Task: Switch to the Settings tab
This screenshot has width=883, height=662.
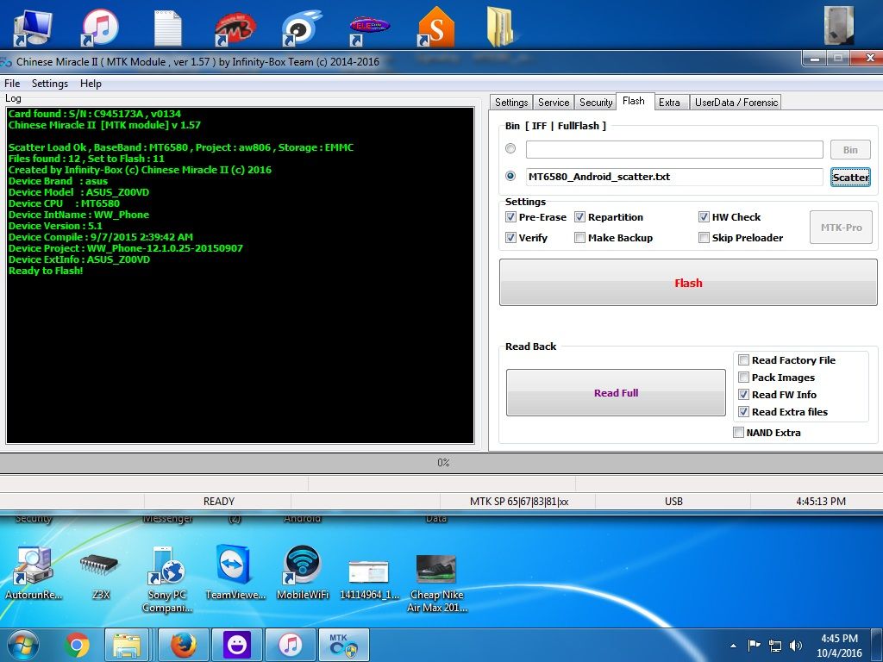Action: click(511, 102)
